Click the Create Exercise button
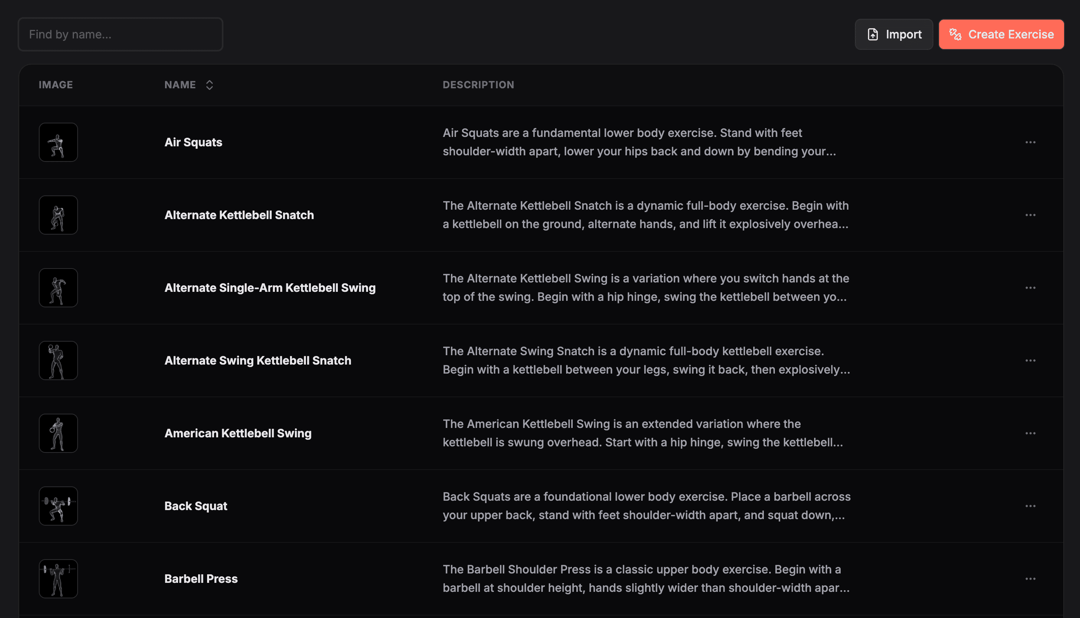 click(1001, 34)
